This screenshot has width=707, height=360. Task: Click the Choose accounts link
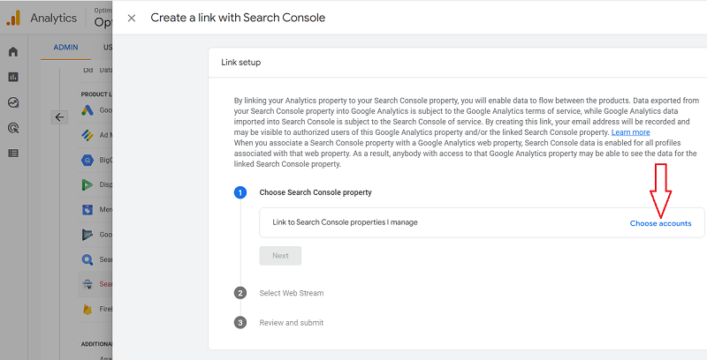[660, 223]
